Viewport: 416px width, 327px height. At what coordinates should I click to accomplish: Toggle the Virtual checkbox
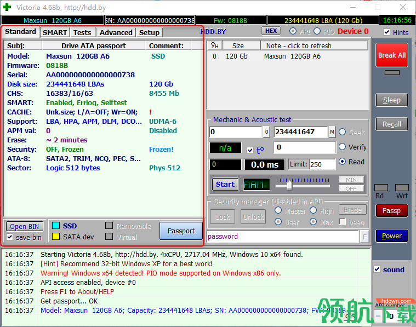(109, 237)
